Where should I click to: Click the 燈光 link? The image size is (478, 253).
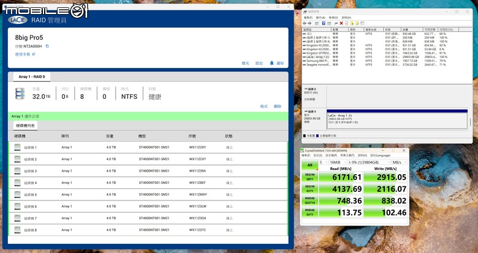245,64
